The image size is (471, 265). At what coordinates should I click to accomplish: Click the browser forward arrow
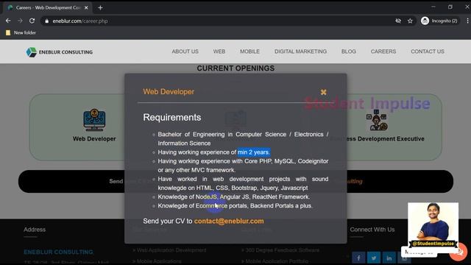point(20,21)
